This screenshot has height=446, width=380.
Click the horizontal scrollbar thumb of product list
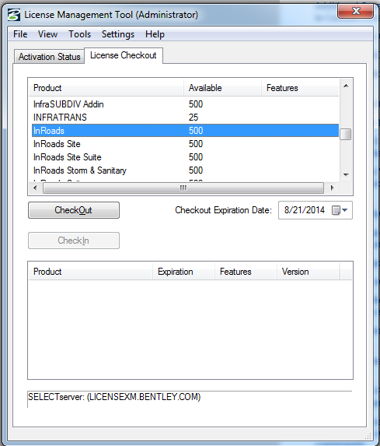coord(183,188)
